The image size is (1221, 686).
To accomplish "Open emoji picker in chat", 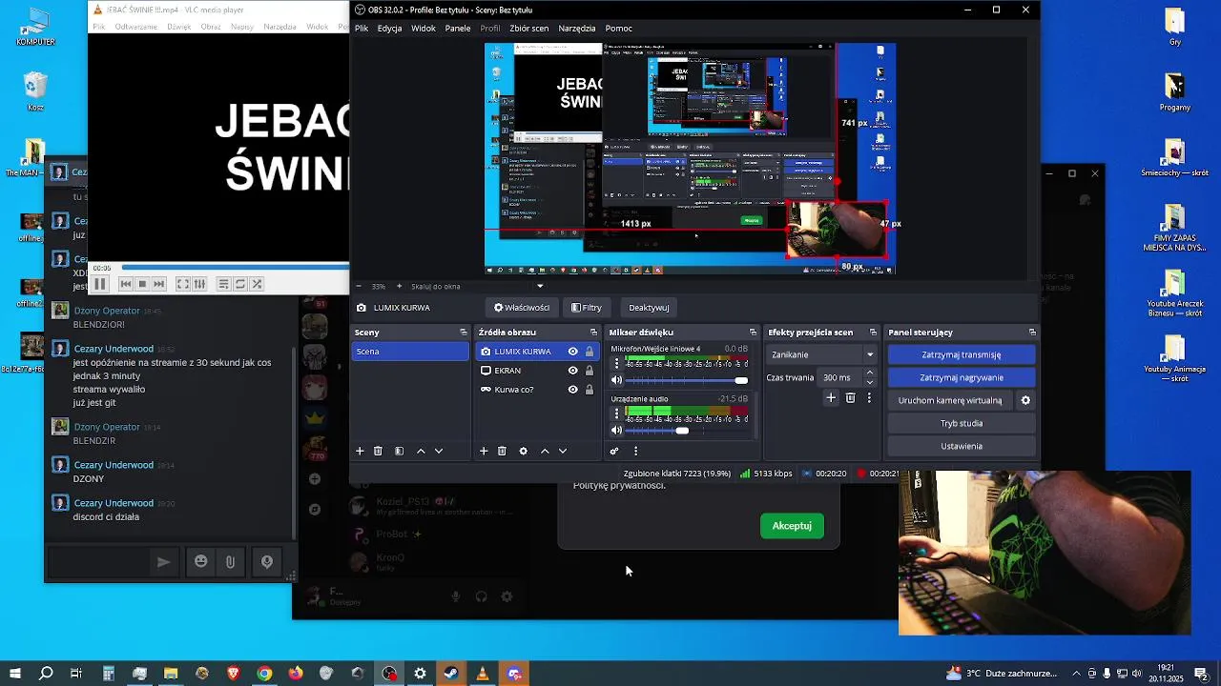I will coord(200,562).
